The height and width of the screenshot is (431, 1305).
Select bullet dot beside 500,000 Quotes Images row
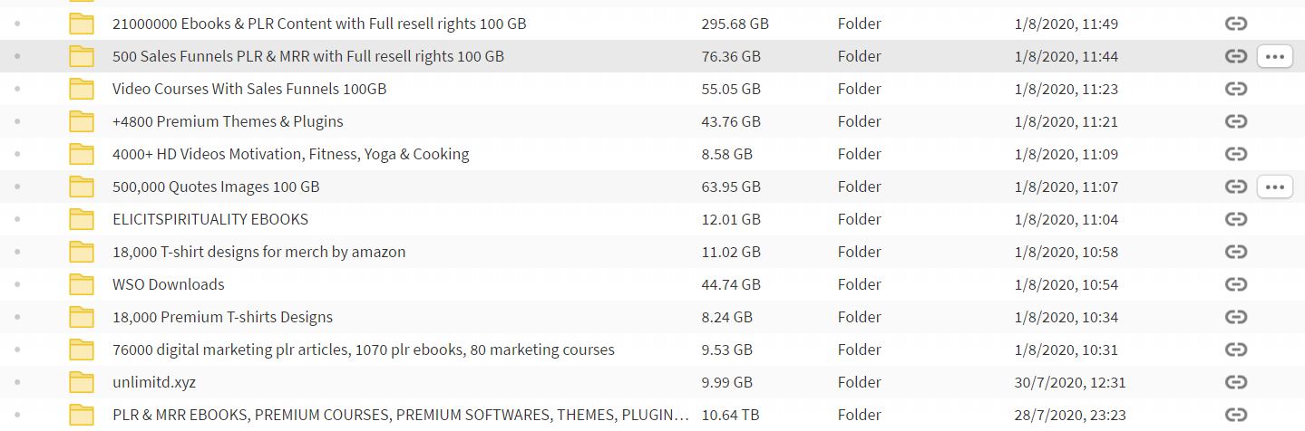coord(17,187)
